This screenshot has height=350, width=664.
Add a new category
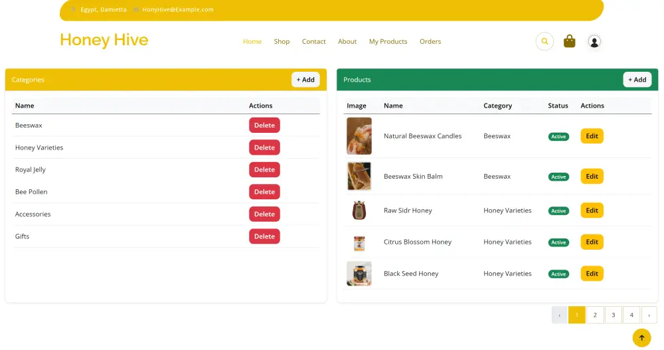pyautogui.click(x=305, y=80)
